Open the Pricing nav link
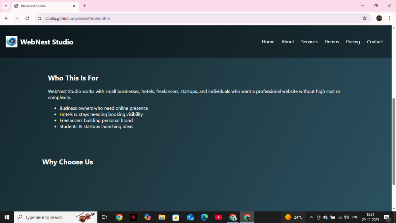The image size is (396, 223). 353,42
